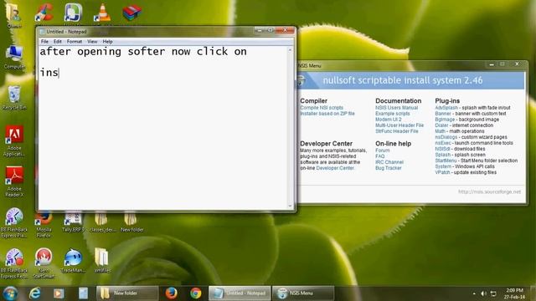Click inside the Notepad text area
This screenshot has width=536, height=301.
coord(163,128)
